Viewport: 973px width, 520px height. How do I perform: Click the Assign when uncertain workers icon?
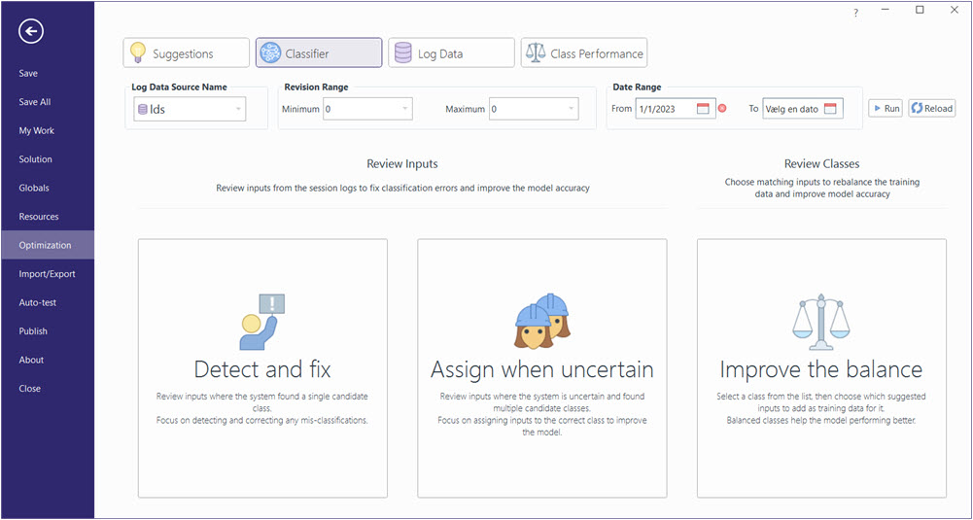541,320
